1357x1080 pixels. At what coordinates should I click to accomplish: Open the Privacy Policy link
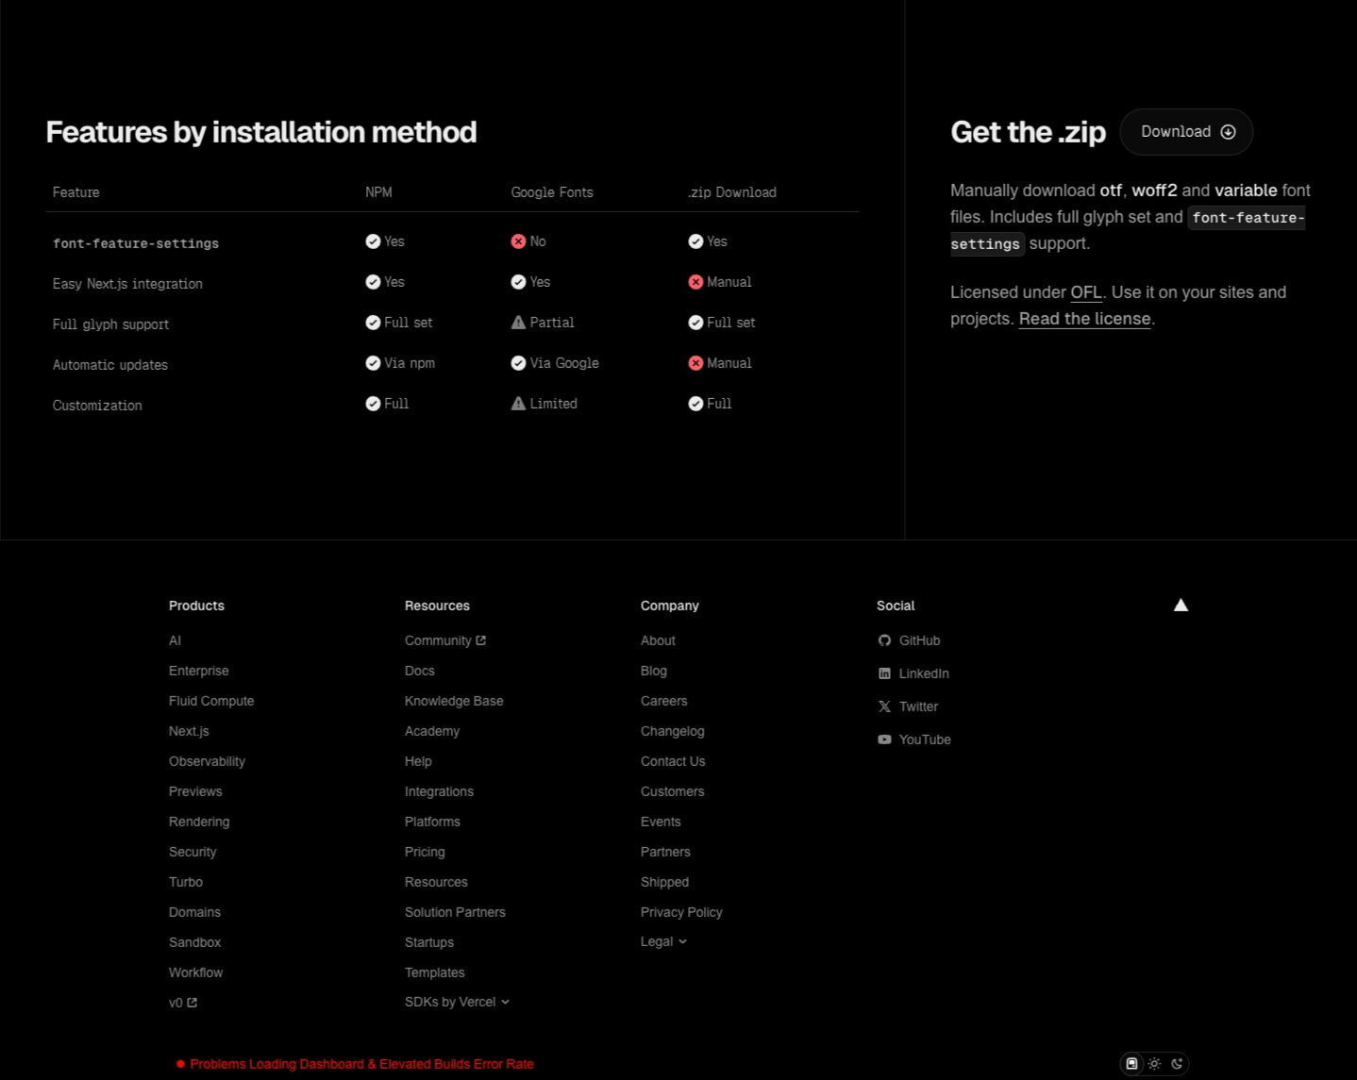pyautogui.click(x=681, y=912)
